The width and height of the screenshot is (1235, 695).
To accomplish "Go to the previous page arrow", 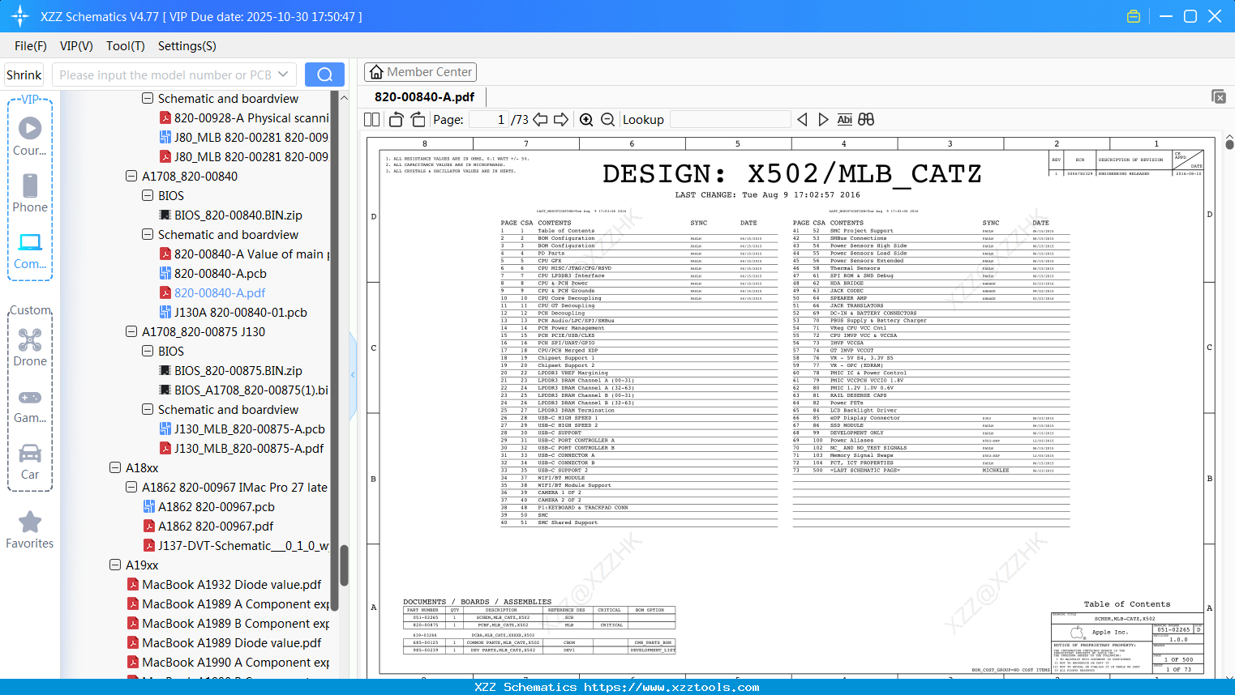I will (x=540, y=120).
